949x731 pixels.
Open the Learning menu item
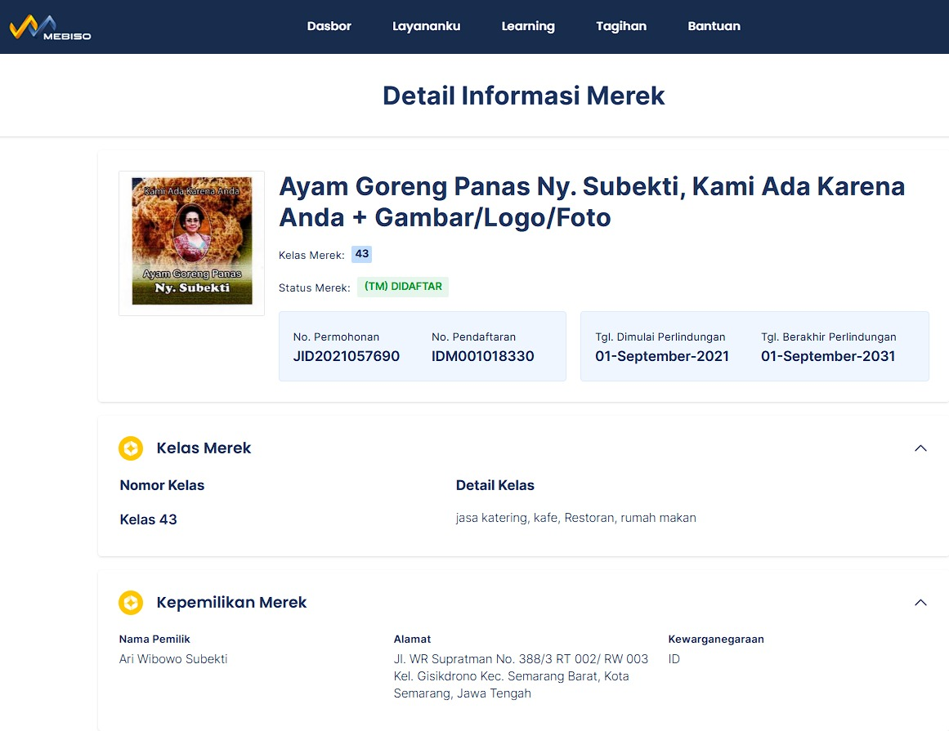click(x=528, y=26)
